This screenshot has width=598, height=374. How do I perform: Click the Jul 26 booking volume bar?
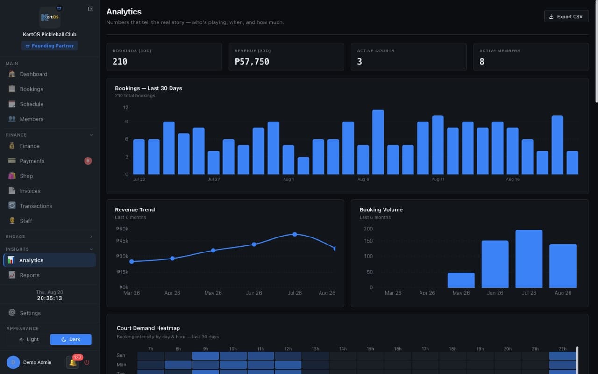click(x=529, y=259)
